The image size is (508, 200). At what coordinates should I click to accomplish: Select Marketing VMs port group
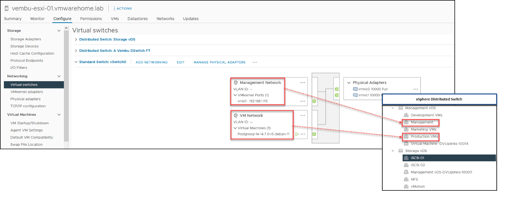click(424, 129)
